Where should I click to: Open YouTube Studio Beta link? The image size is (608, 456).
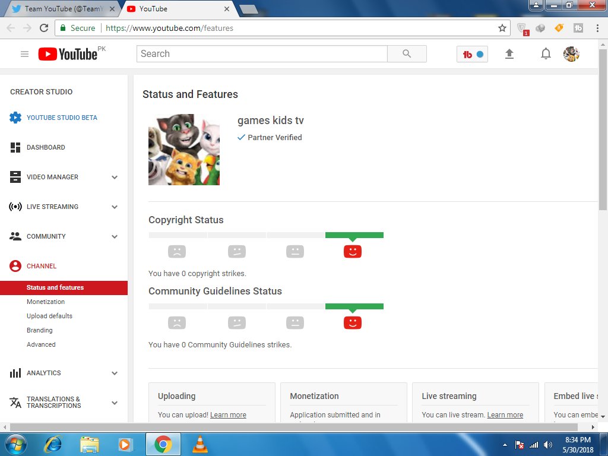point(62,118)
